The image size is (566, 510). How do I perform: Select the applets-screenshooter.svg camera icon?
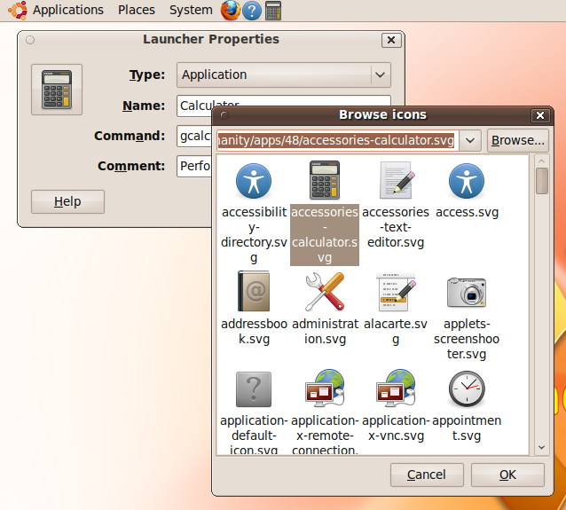coord(467,292)
